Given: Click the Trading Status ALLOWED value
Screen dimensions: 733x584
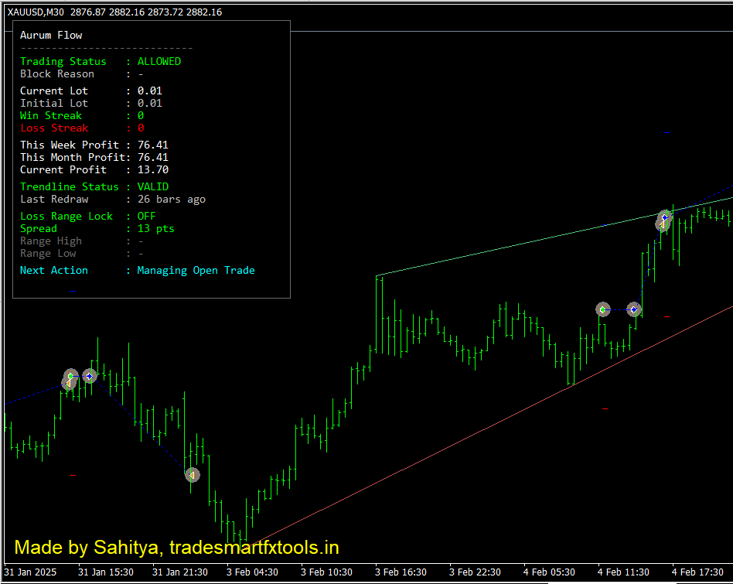Looking at the screenshot, I should 159,61.
